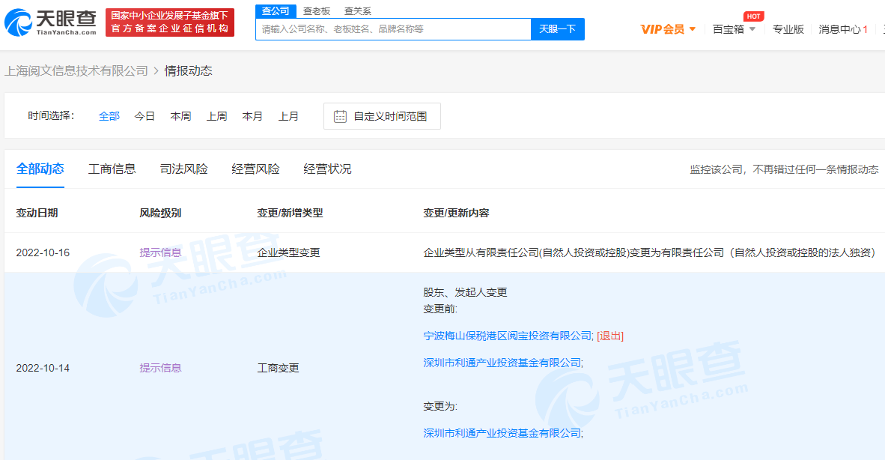Click the 天眼一下 search button
Screen dimensions: 885x460
coord(557,29)
